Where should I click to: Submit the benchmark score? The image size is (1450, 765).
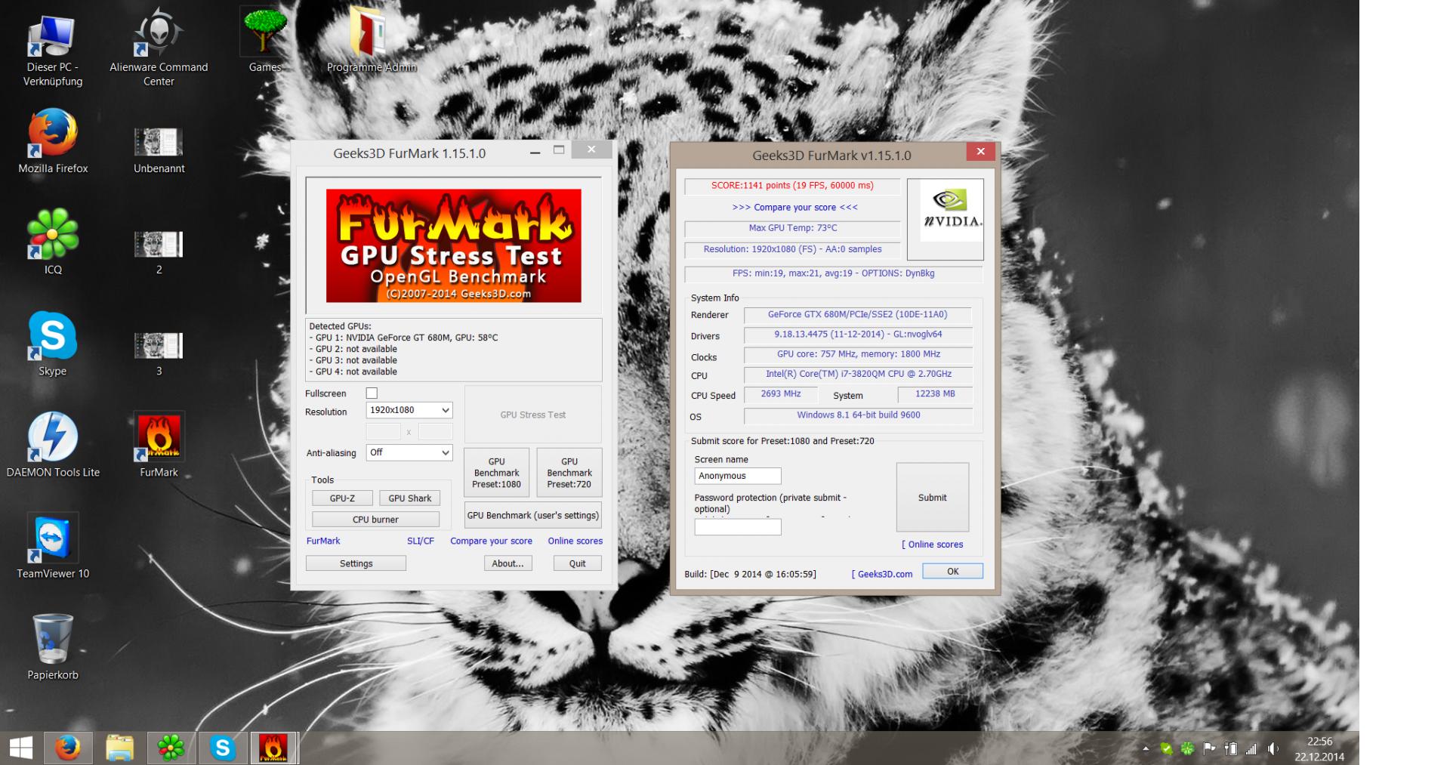point(933,498)
